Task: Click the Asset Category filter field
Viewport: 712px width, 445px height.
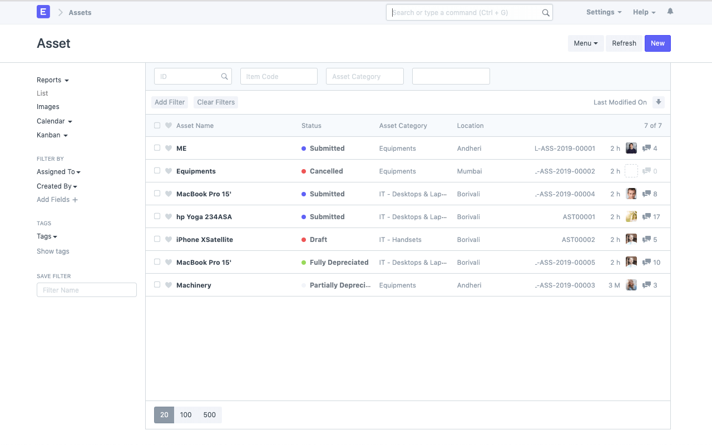Action: pyautogui.click(x=364, y=77)
